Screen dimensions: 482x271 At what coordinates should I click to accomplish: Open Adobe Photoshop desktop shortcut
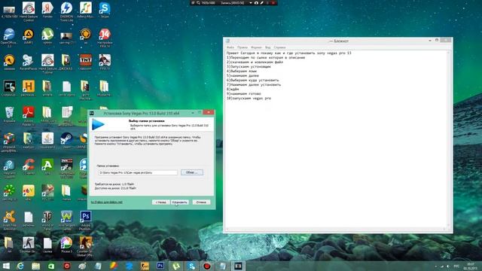pos(85,221)
